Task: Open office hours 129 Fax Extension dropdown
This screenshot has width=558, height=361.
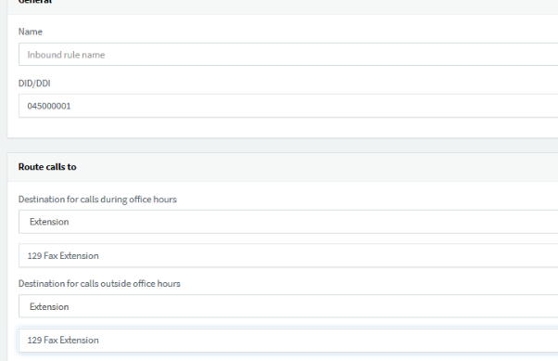Action: pos(288,255)
